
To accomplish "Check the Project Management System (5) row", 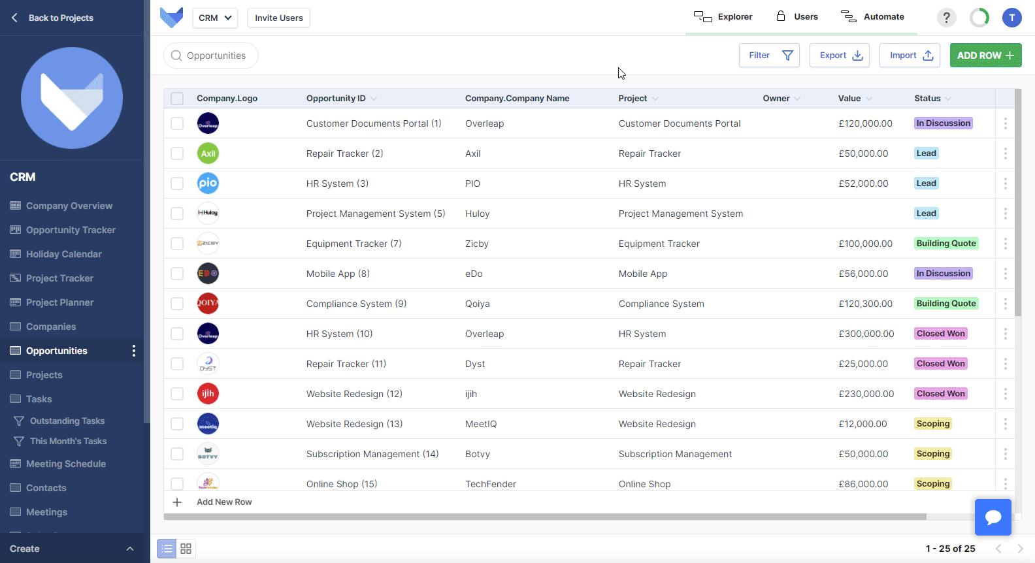I will tap(177, 214).
